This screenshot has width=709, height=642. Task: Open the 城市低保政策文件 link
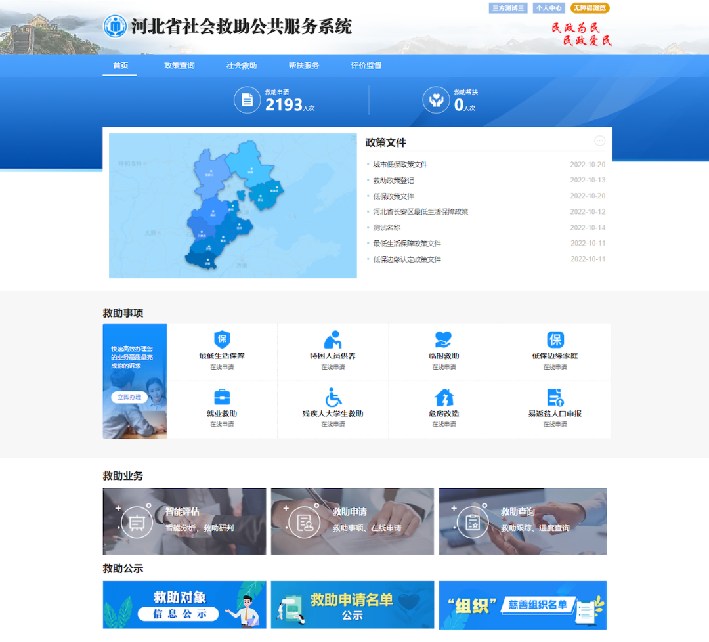pyautogui.click(x=400, y=165)
